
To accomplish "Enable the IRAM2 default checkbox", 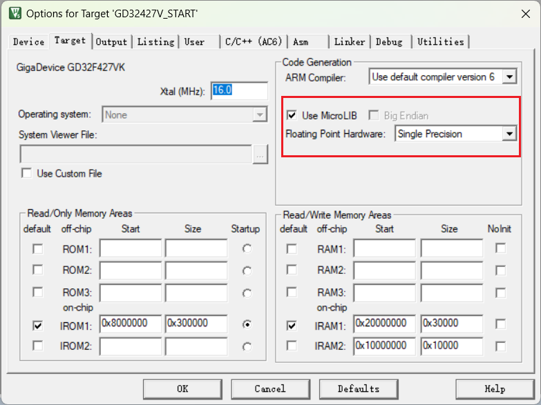I will (292, 345).
